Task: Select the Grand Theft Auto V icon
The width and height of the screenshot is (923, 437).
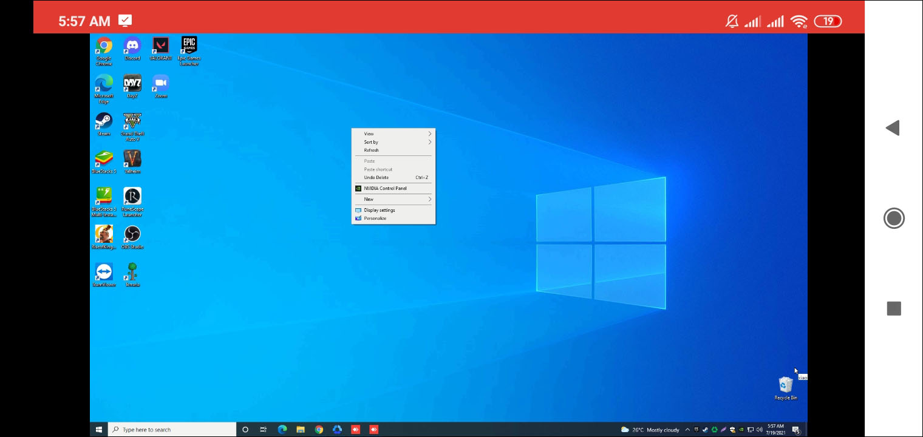Action: pyautogui.click(x=132, y=122)
